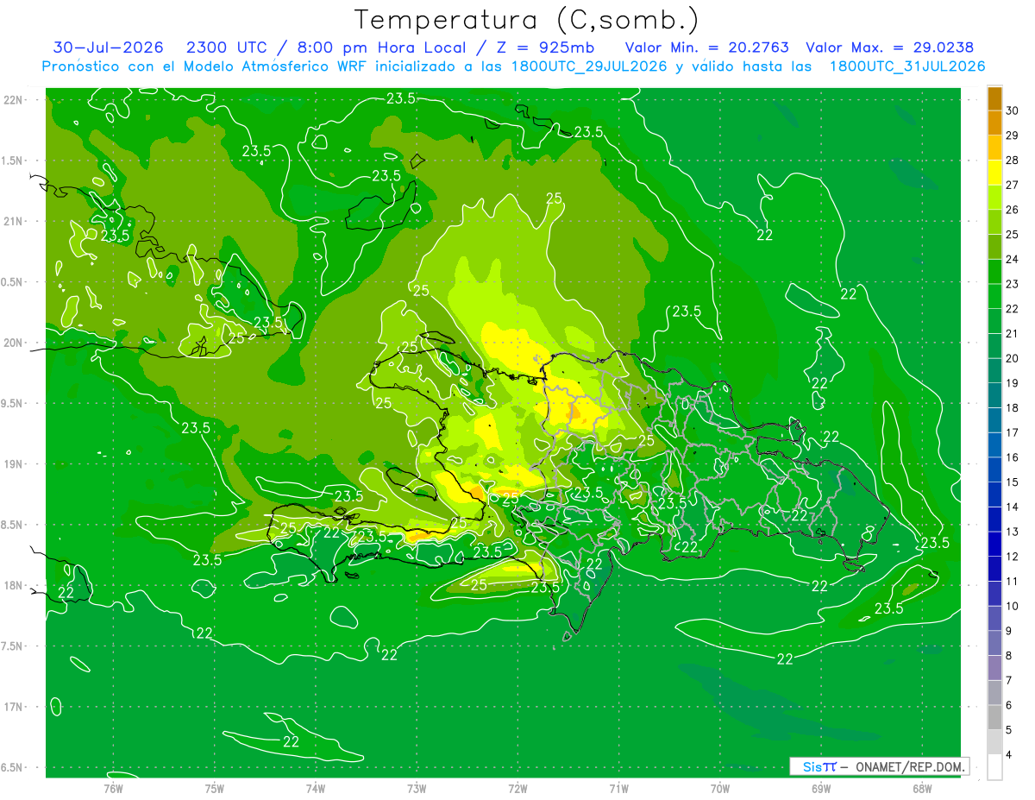Click legend value 30 on color scale
The width and height of the screenshot is (1035, 800).
click(1012, 110)
